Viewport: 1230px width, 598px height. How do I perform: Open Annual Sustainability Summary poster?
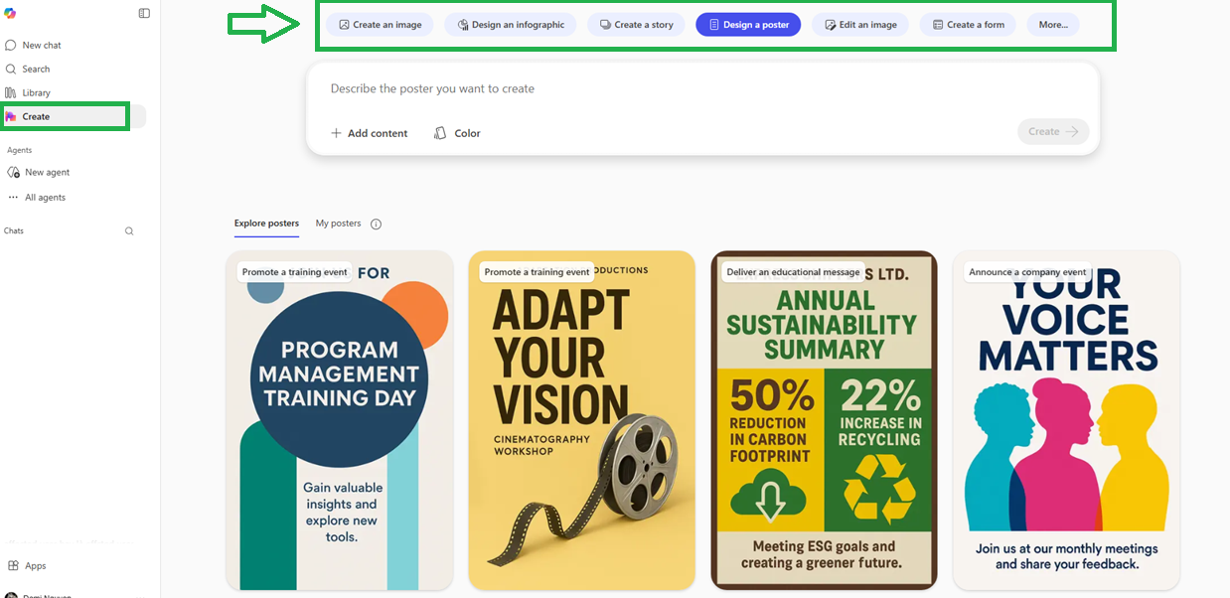click(x=824, y=420)
